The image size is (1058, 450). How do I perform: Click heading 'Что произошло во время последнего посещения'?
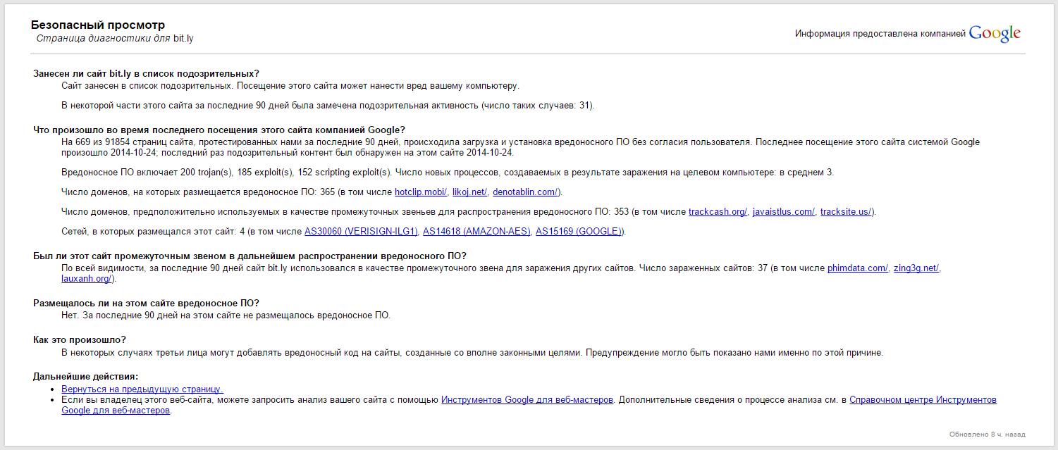(x=219, y=130)
